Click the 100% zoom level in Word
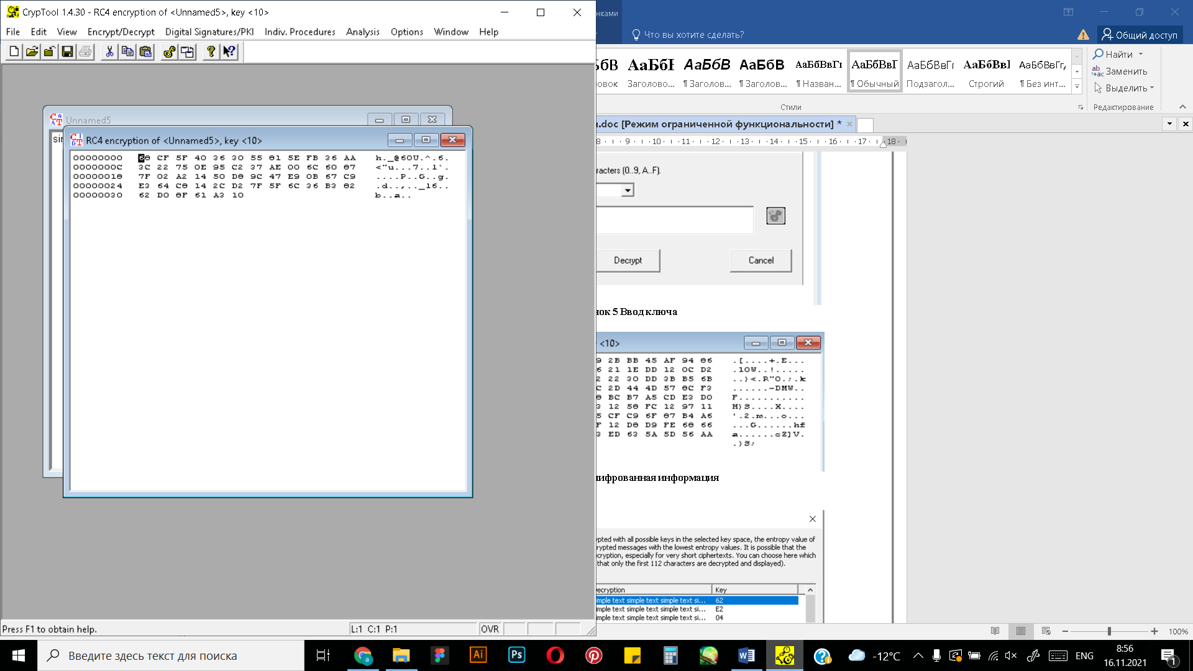Screen dimensions: 1193x671 [1178, 631]
